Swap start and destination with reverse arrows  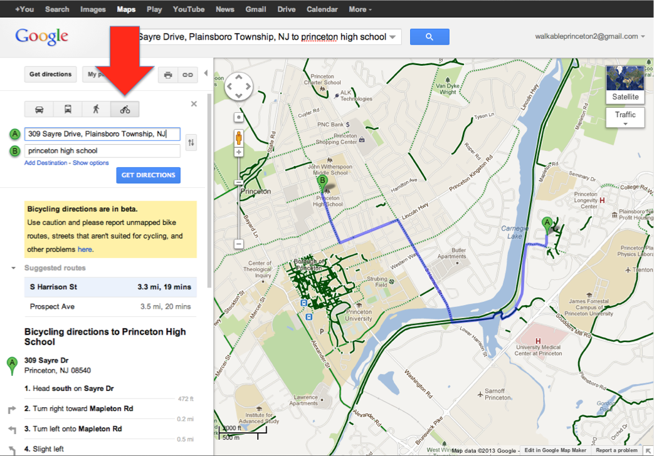click(191, 143)
